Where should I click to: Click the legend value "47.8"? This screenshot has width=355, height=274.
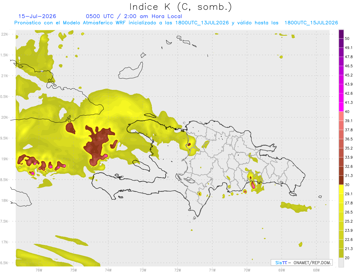(x=349, y=57)
